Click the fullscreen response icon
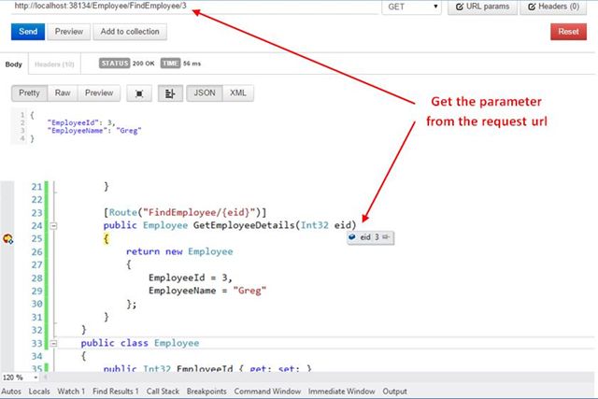This screenshot has width=598, height=399. coord(139,93)
